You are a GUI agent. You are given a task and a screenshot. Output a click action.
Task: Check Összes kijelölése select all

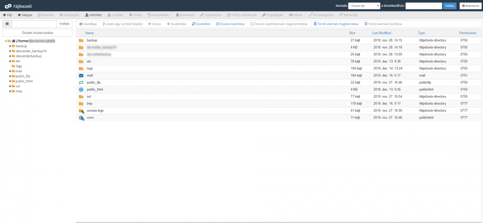tap(230, 24)
